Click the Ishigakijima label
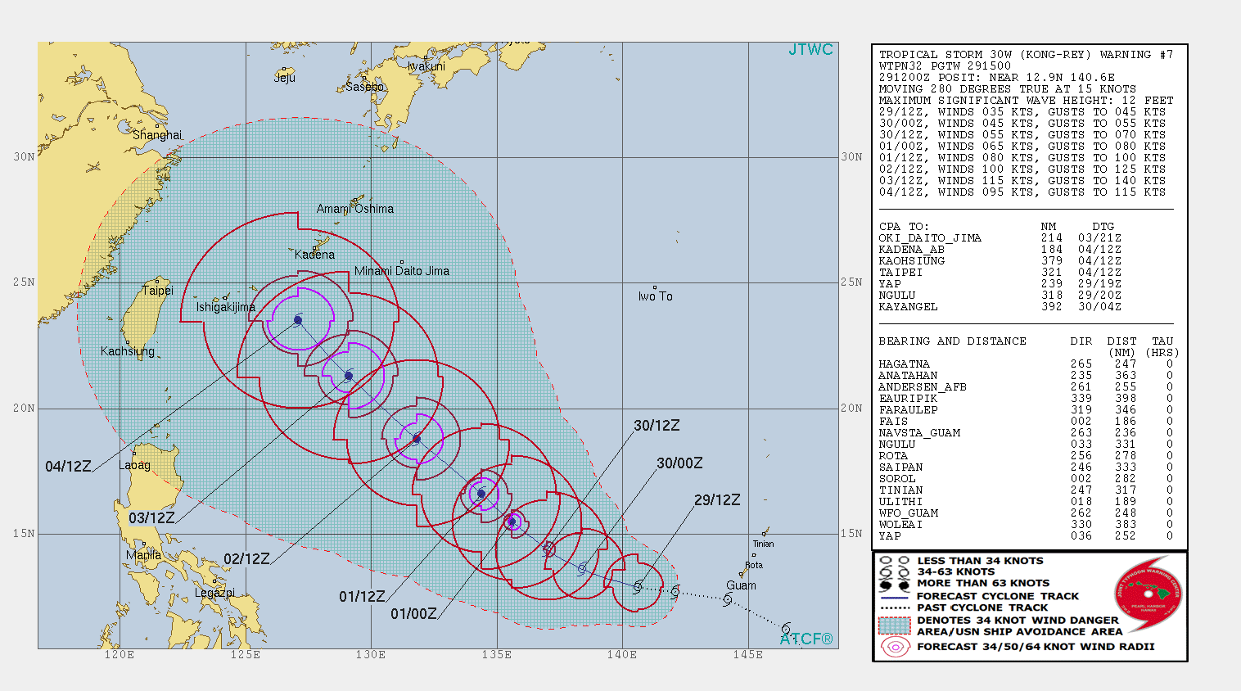 (225, 307)
